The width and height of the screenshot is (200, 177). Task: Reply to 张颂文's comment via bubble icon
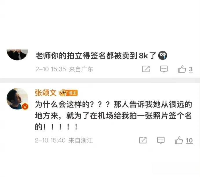[x=161, y=140]
